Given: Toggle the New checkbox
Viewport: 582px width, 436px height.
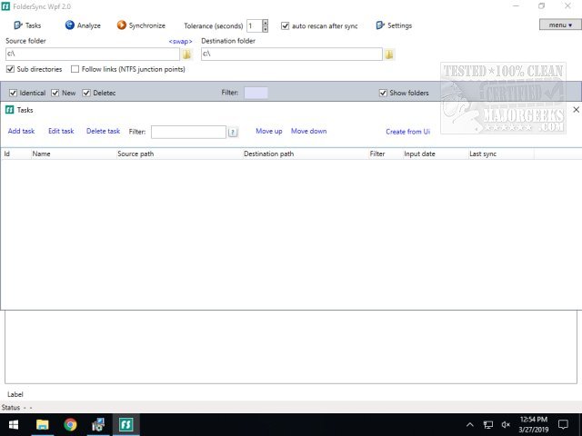Looking at the screenshot, I should click(55, 93).
